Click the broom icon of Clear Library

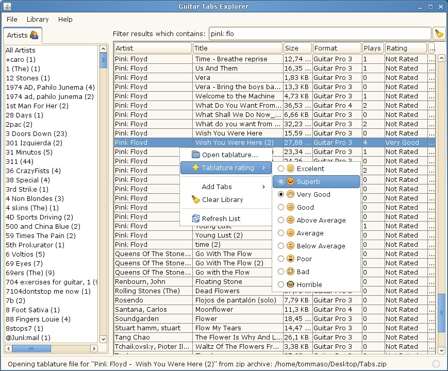(x=196, y=199)
